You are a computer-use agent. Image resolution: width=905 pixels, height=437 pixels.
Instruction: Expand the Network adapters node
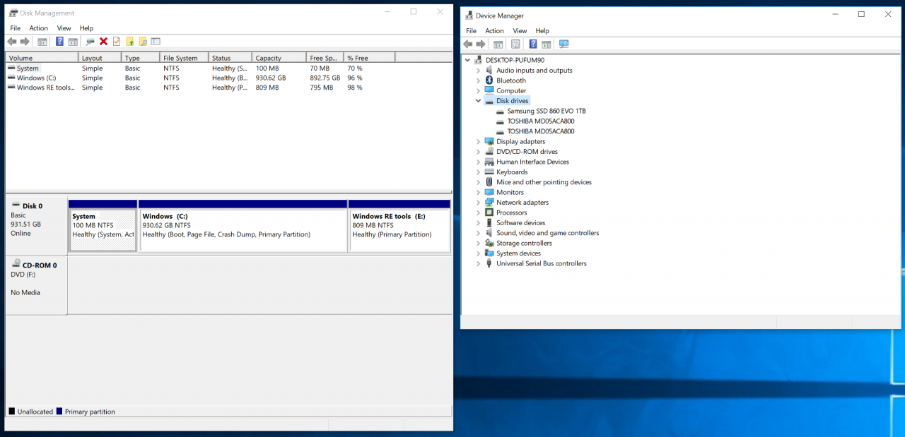[x=479, y=203]
